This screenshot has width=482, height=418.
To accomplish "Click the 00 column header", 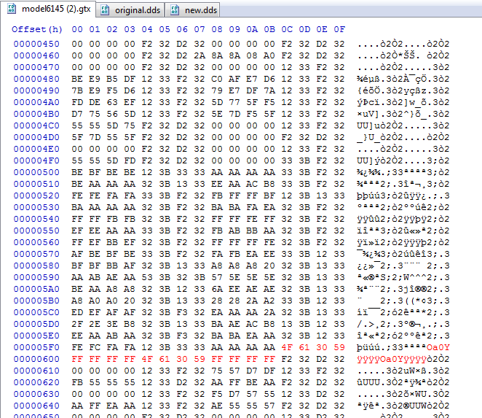I will tap(77, 29).
